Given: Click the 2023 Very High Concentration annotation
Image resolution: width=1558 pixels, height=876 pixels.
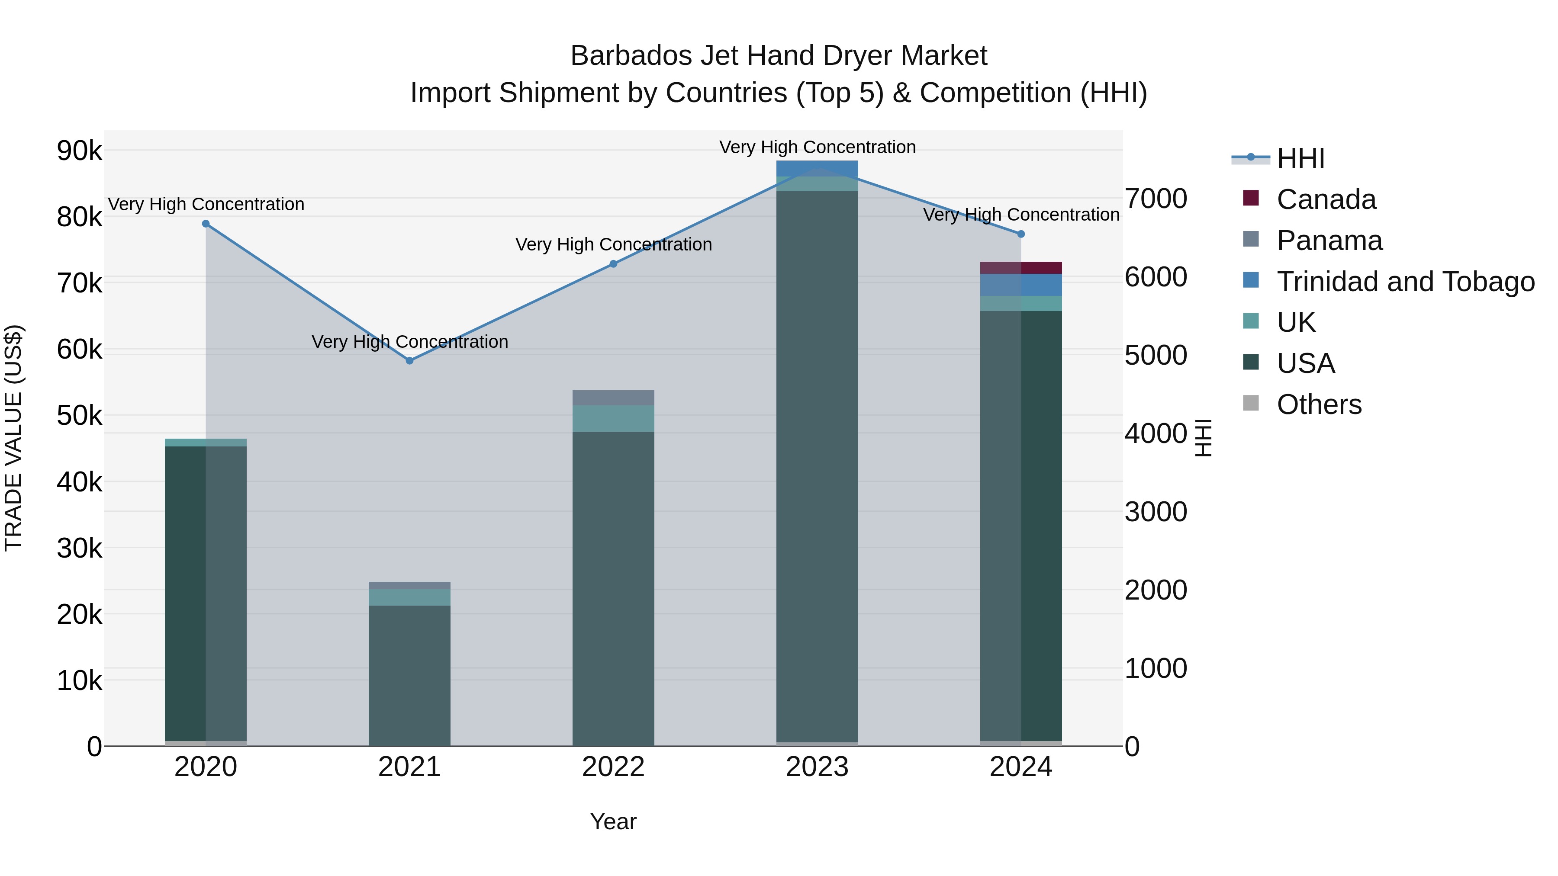Looking at the screenshot, I should pyautogui.click(x=817, y=147).
